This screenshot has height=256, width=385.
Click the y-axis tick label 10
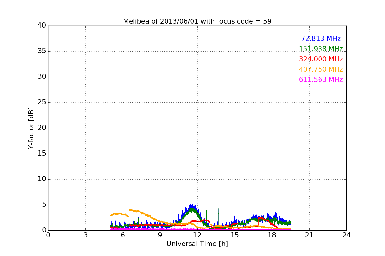42,179
